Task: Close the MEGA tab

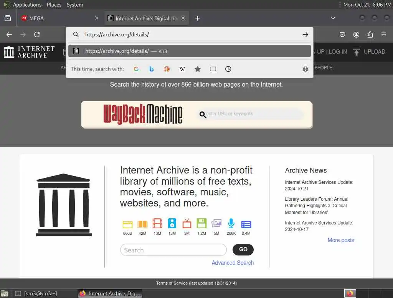Action: [x=97, y=18]
